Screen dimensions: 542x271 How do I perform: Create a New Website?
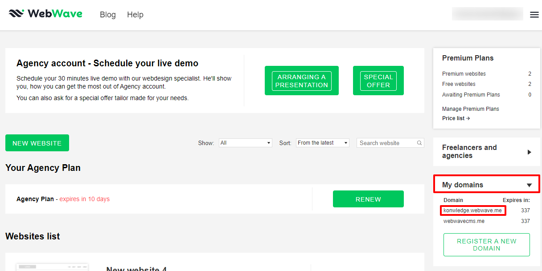[x=37, y=143]
